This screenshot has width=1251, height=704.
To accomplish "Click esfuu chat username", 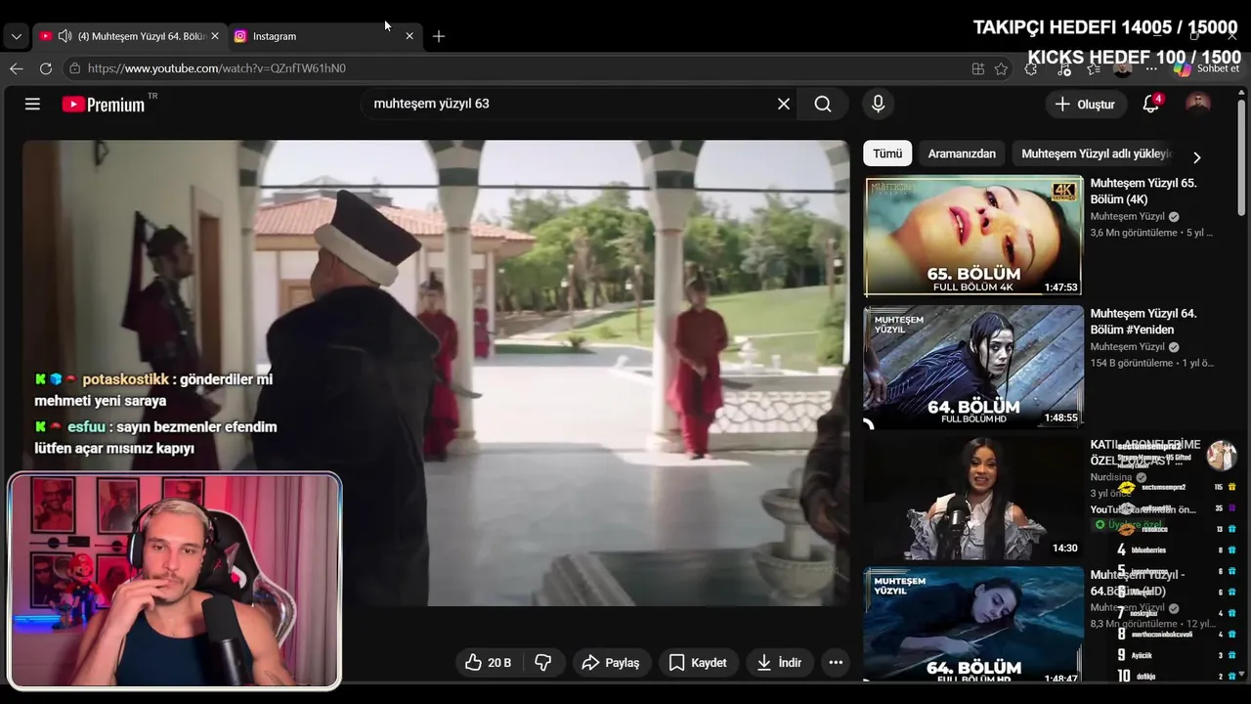I will point(86,427).
